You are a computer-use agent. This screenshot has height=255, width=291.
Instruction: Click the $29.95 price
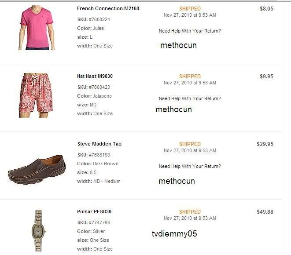coord(265,144)
